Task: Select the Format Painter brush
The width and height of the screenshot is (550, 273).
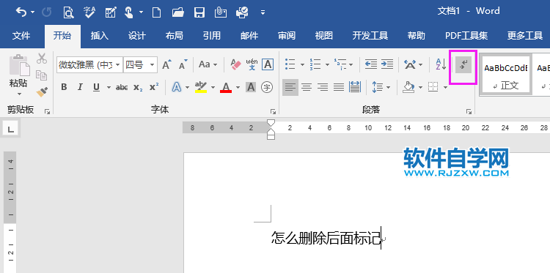Action: (42, 92)
